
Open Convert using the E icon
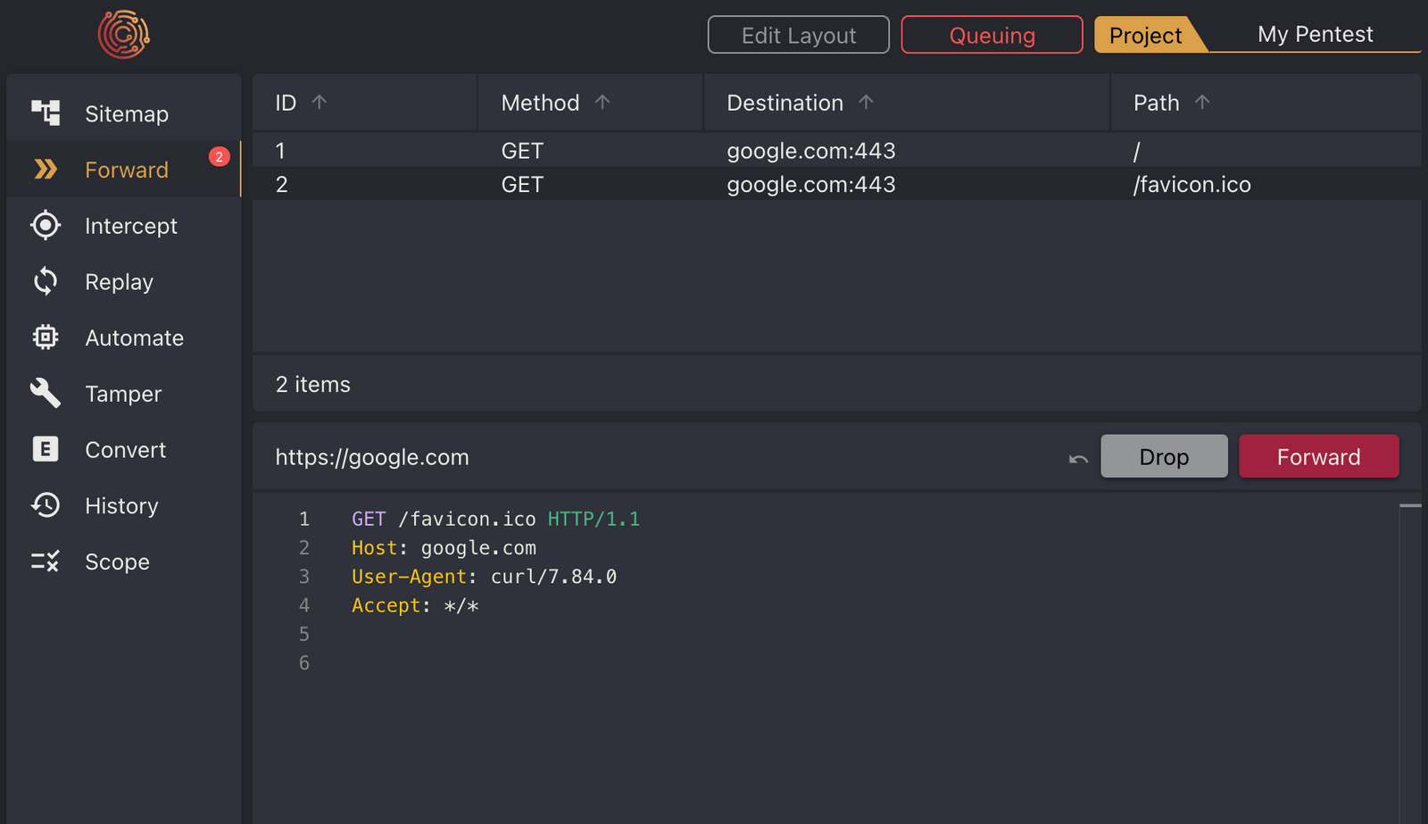point(46,449)
